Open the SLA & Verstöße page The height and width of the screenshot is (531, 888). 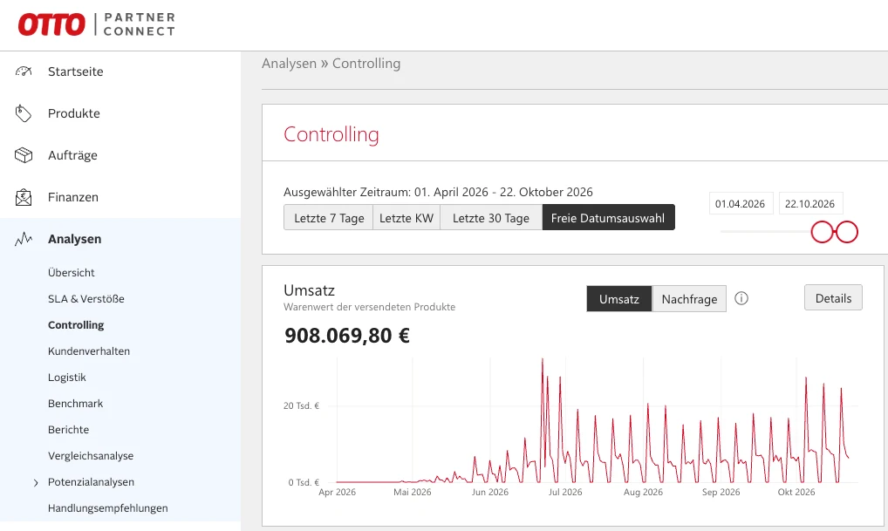click(x=86, y=298)
